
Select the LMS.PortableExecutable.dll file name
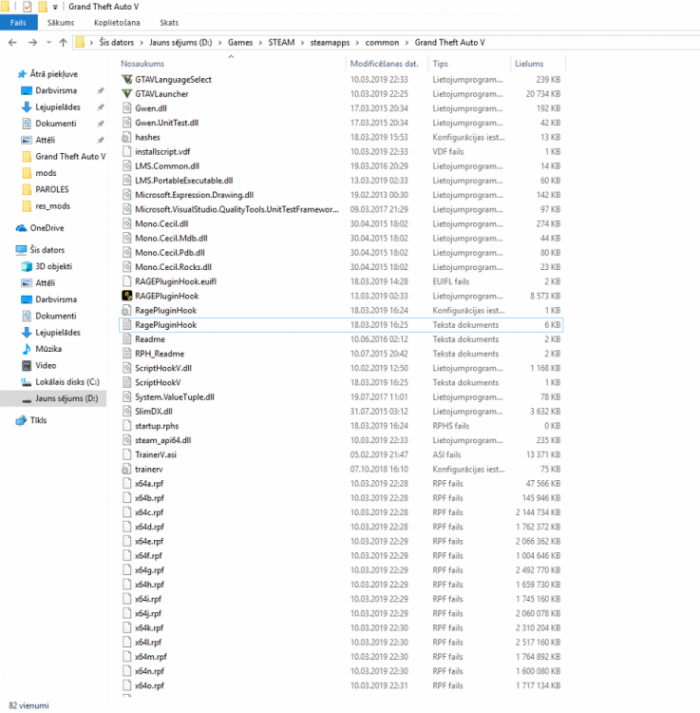[184, 181]
